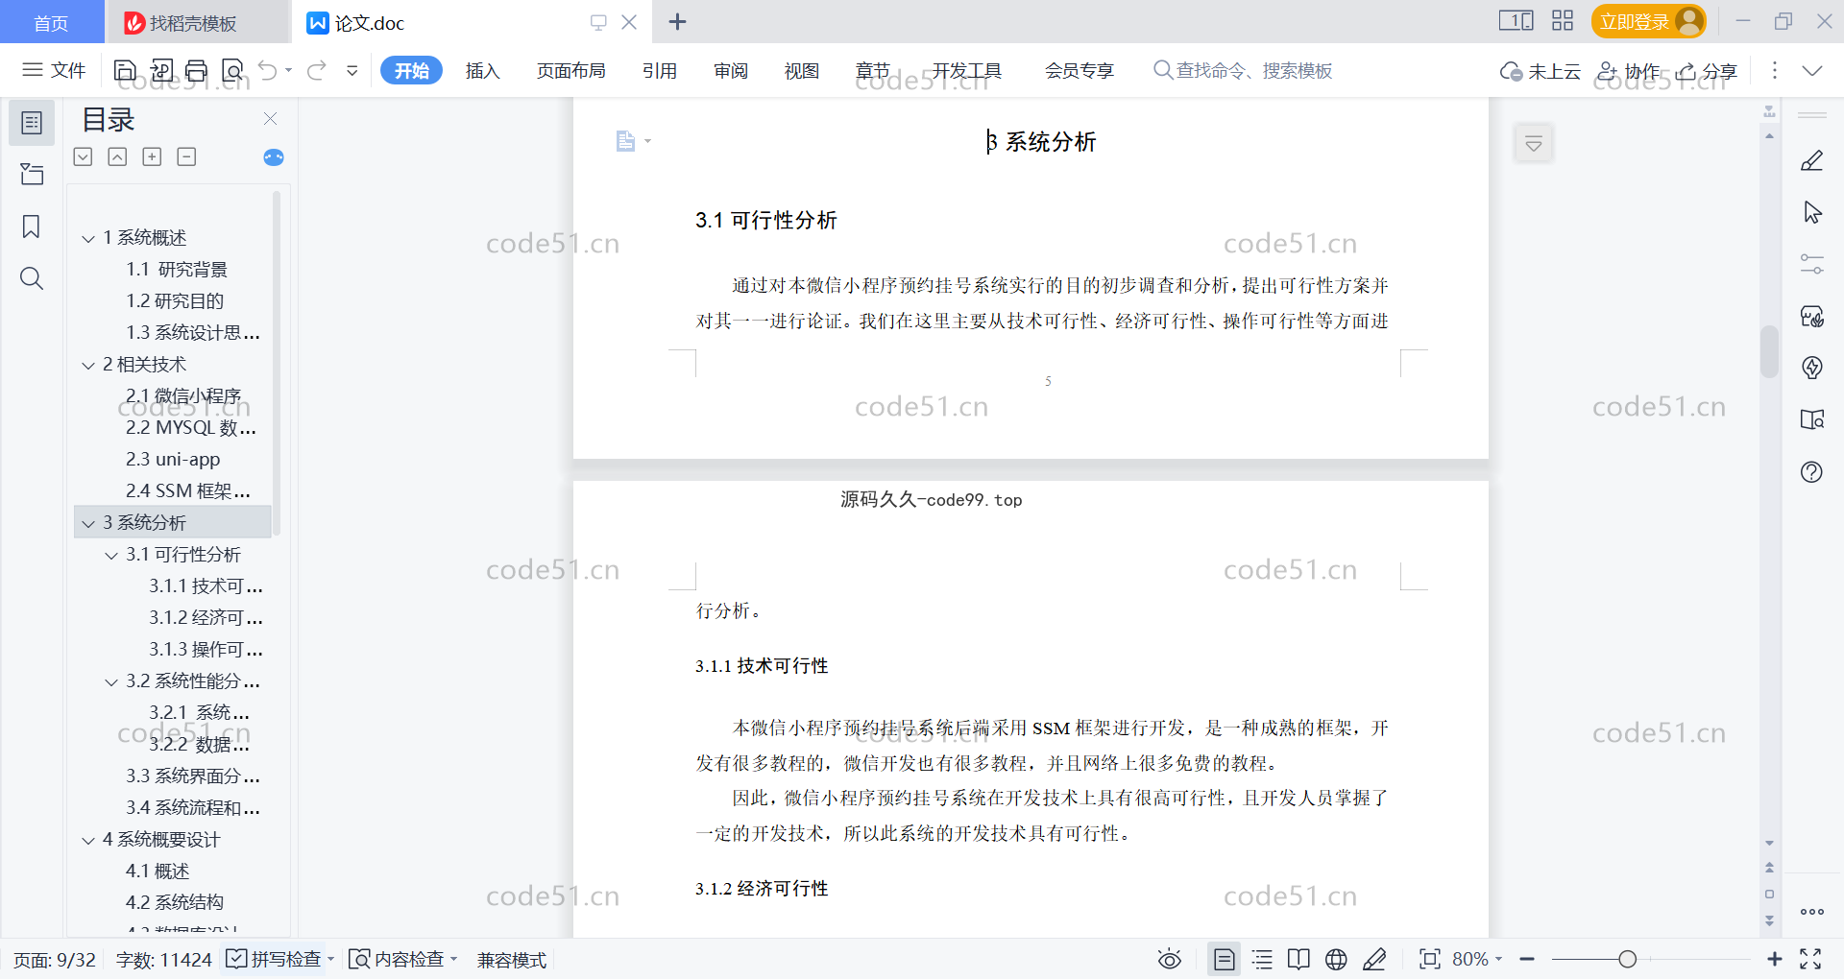The image size is (1844, 979).
Task: Open the properties settings icon in the right sidebar
Action: (1812, 264)
